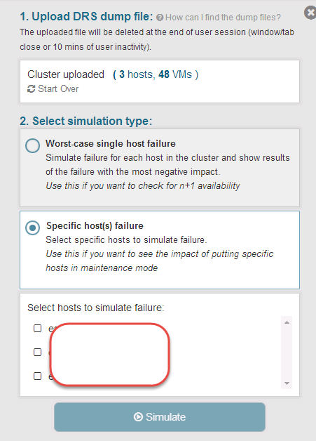
Task: Select Worst-case single host failure radio
Action: (32, 145)
